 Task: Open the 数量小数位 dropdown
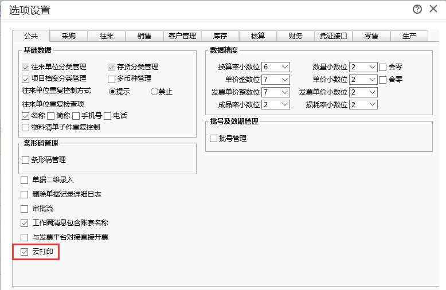click(371, 67)
